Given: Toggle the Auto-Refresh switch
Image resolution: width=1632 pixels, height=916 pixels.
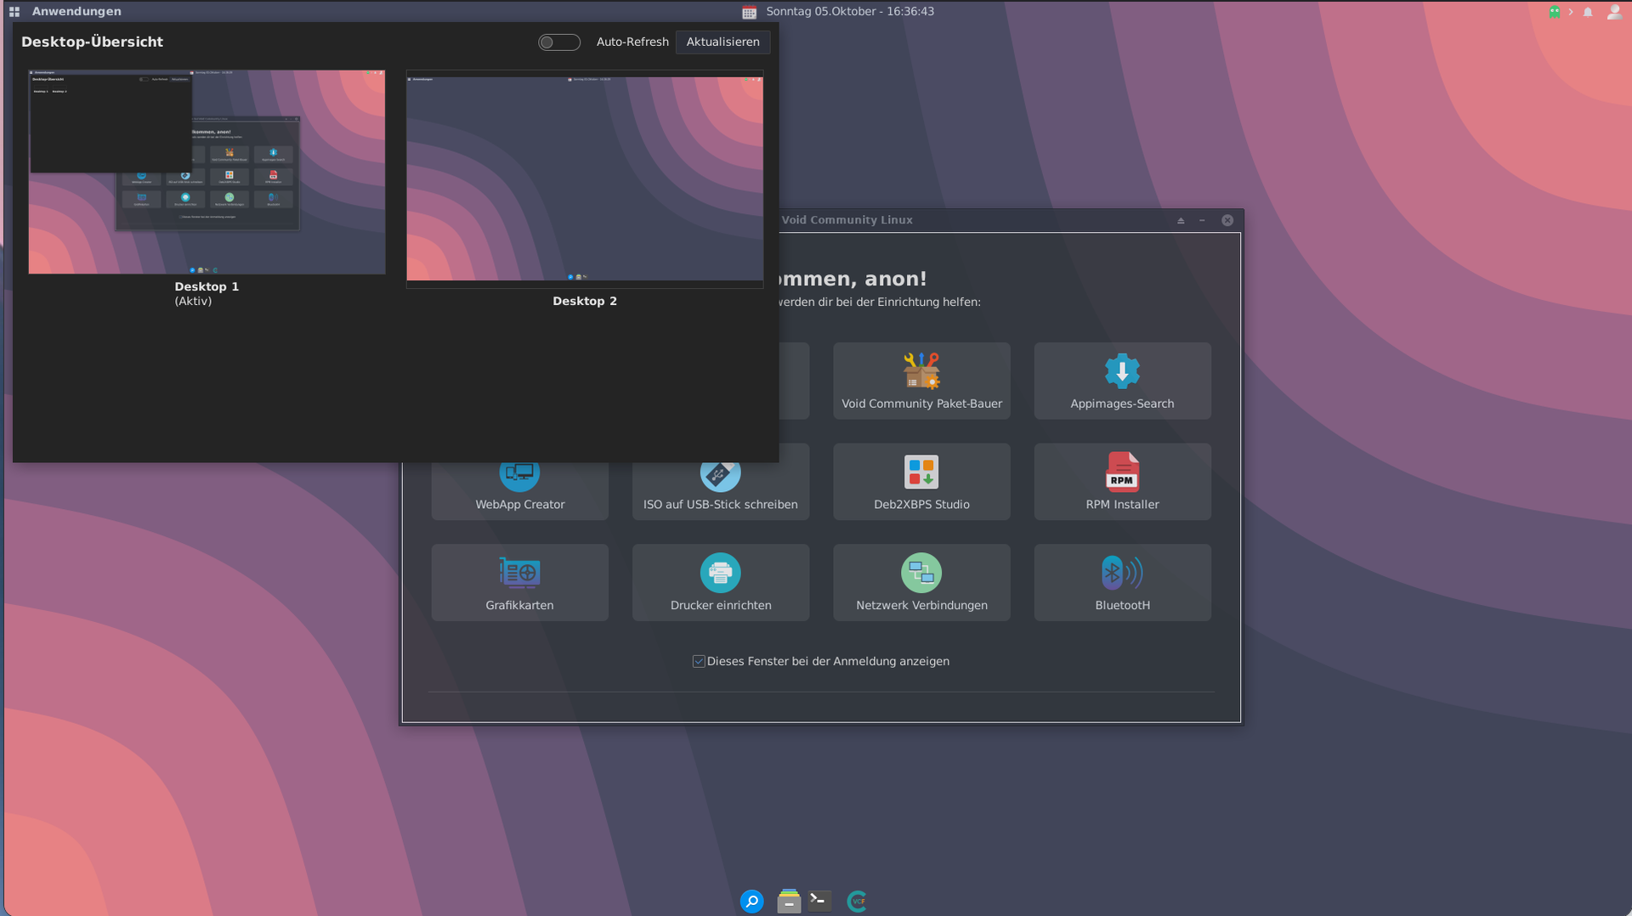Looking at the screenshot, I should pyautogui.click(x=559, y=42).
